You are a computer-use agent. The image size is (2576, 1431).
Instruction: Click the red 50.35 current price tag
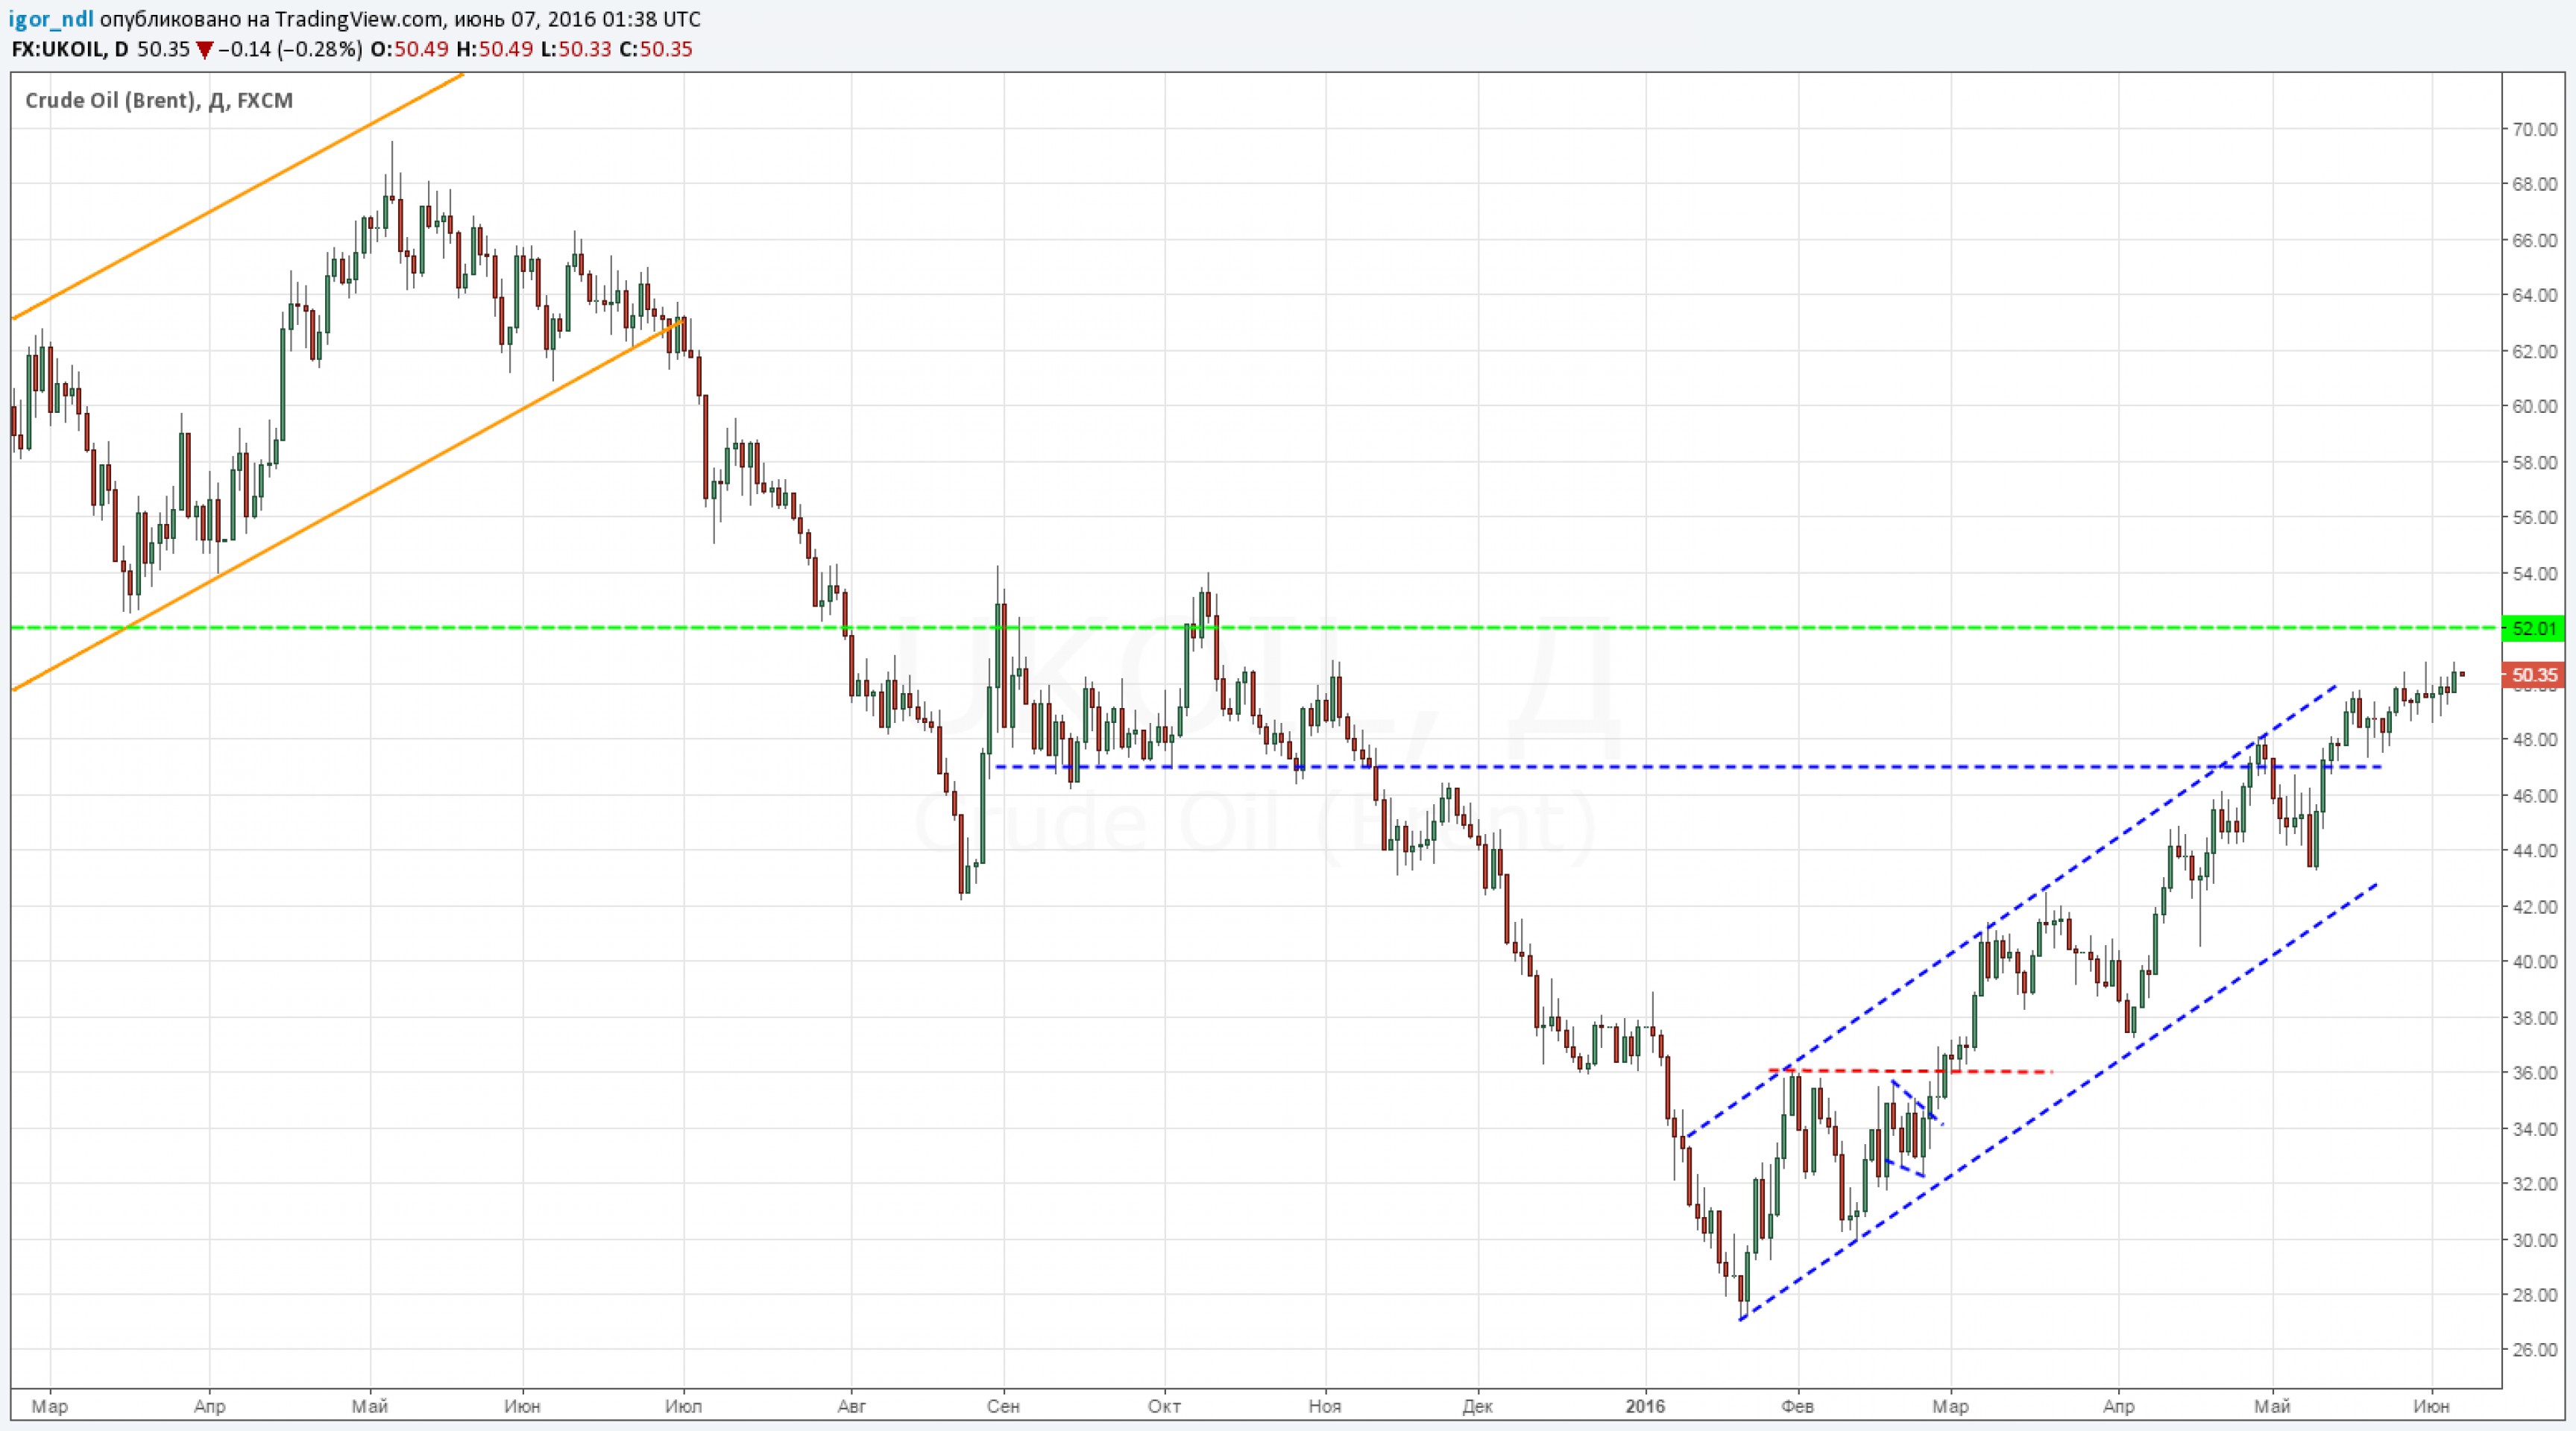2533,675
